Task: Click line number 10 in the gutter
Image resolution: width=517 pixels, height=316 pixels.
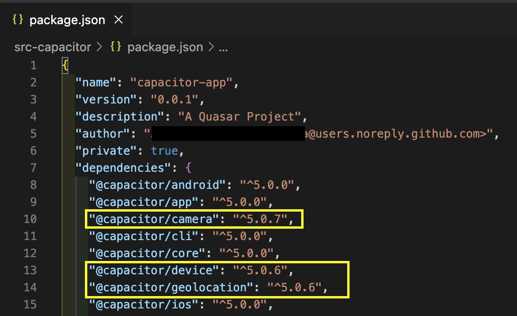Action: click(x=30, y=219)
